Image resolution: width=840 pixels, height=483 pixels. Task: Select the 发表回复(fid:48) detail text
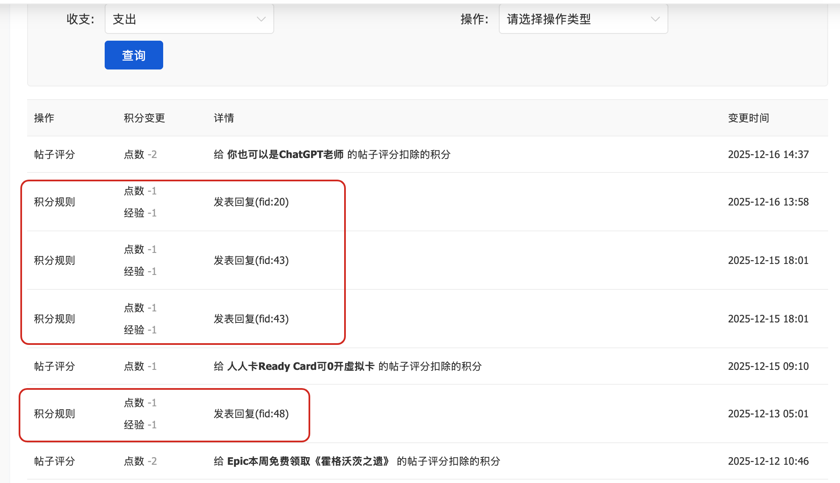click(x=251, y=414)
